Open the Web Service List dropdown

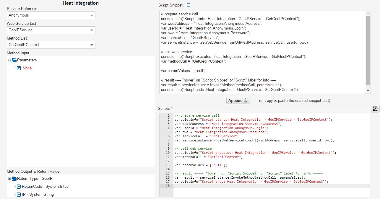coord(51,30)
